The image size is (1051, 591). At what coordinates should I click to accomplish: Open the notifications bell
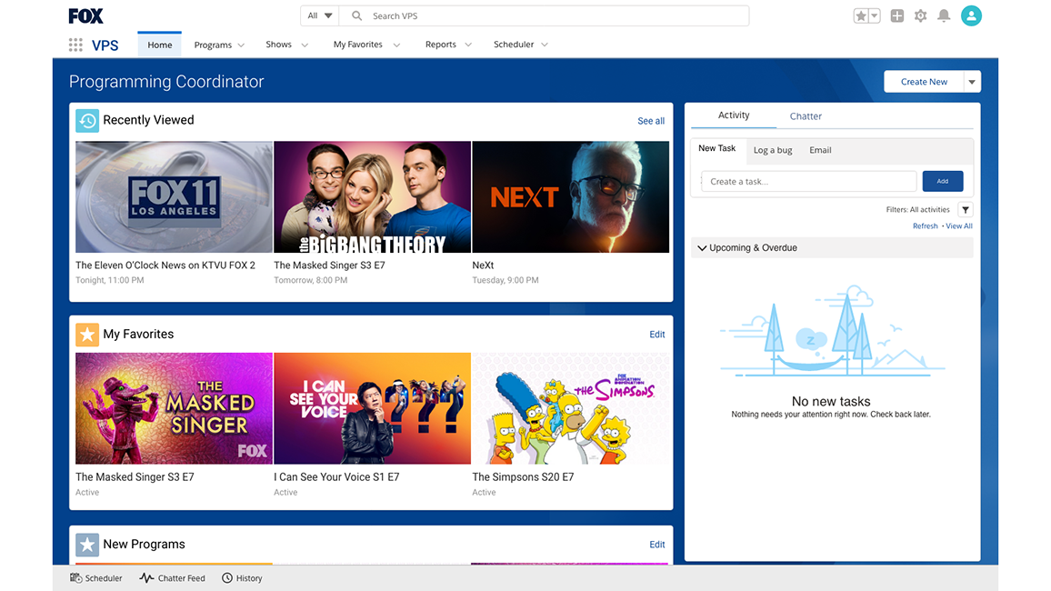[x=944, y=15]
